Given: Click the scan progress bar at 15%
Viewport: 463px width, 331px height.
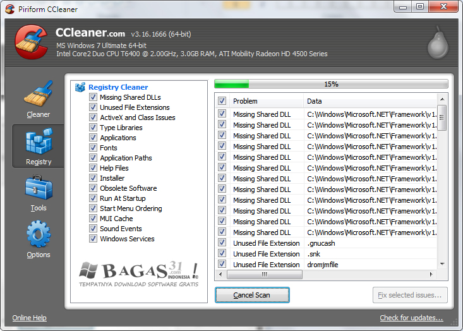Looking at the screenshot, I should click(331, 84).
